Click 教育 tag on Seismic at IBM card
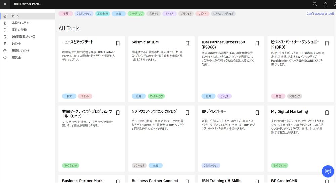 [139, 96]
